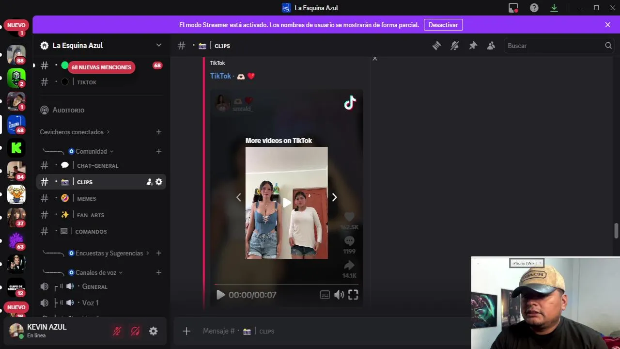Click the chat vertical scrollbar thumb

click(616, 231)
